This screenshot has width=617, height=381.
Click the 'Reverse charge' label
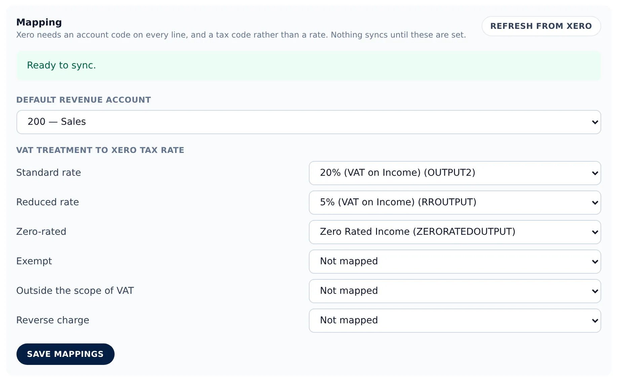click(52, 320)
